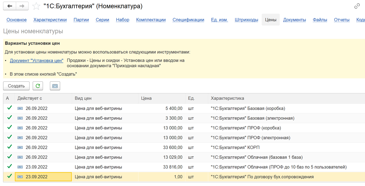Click green checkmark in ПРОФ (электронная) row
Viewport: 365px width, 186px height.
pyautogui.click(x=9, y=137)
